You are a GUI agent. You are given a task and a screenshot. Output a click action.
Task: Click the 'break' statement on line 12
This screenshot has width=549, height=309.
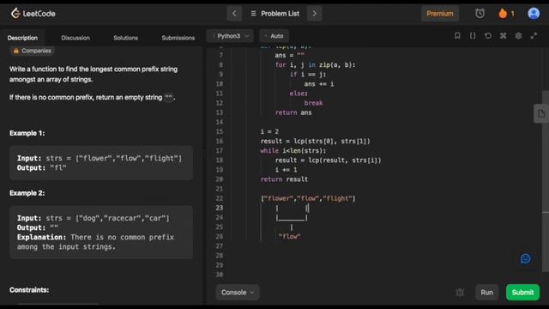pos(313,103)
